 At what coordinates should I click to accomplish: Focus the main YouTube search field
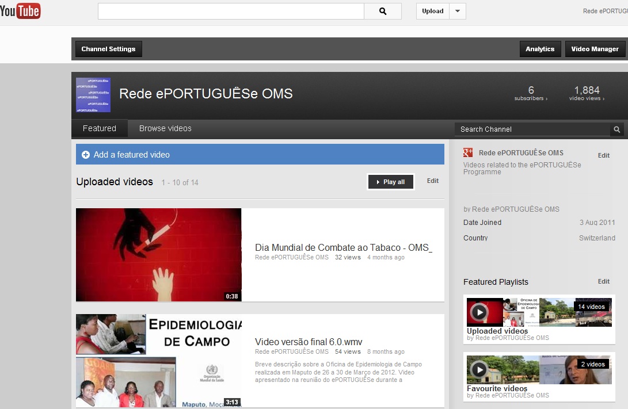(231, 11)
